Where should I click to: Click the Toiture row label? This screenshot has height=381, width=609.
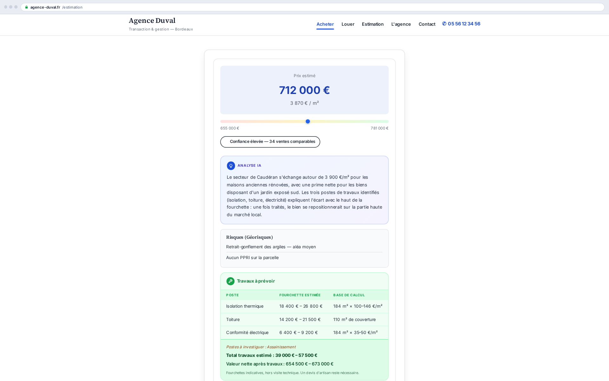(233, 320)
